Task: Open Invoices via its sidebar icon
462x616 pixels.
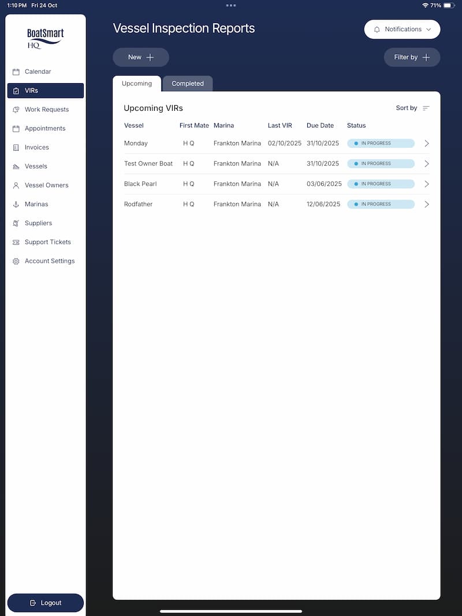Action: pyautogui.click(x=16, y=148)
